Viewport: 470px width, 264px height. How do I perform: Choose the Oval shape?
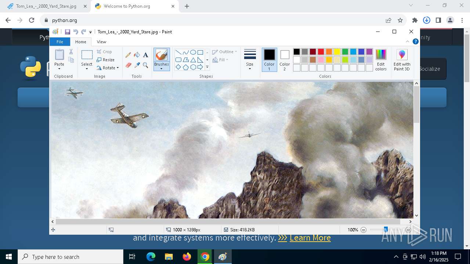coord(193,52)
